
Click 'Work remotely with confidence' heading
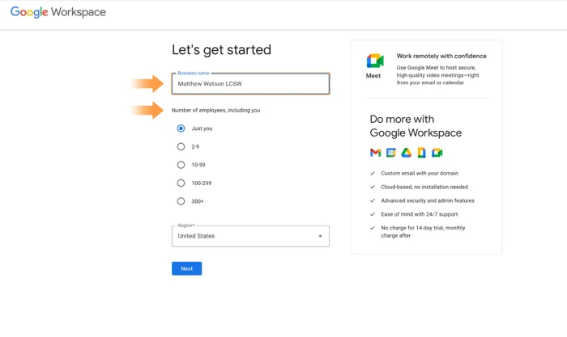pos(441,56)
